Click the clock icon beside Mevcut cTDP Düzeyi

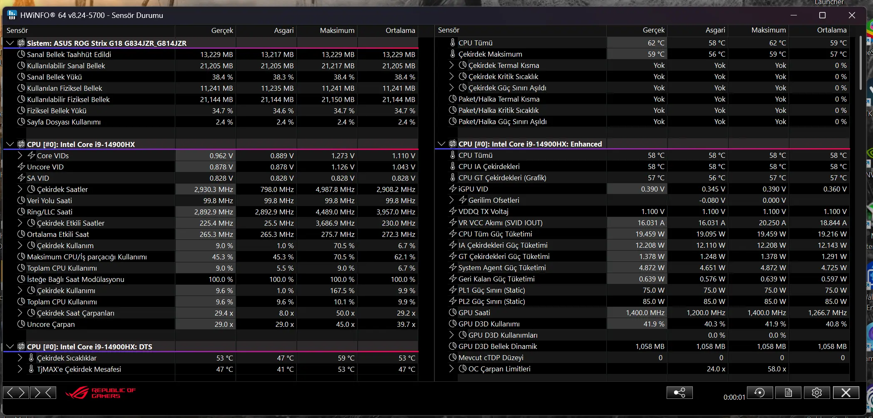tap(453, 358)
